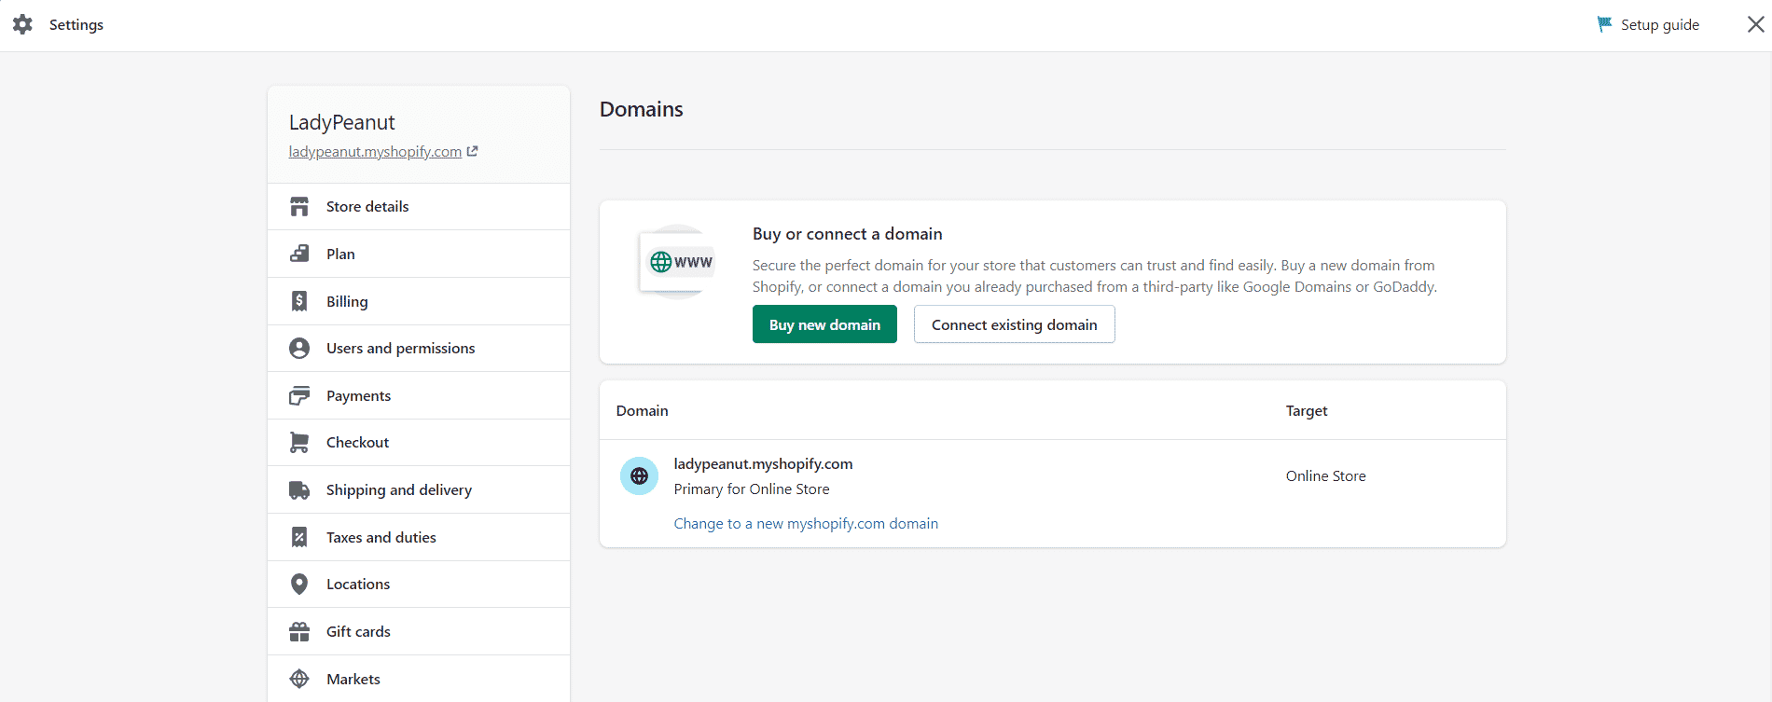Open ladypeanut.myshopify.com store link in sidebar
1772x702 pixels.
point(375,152)
